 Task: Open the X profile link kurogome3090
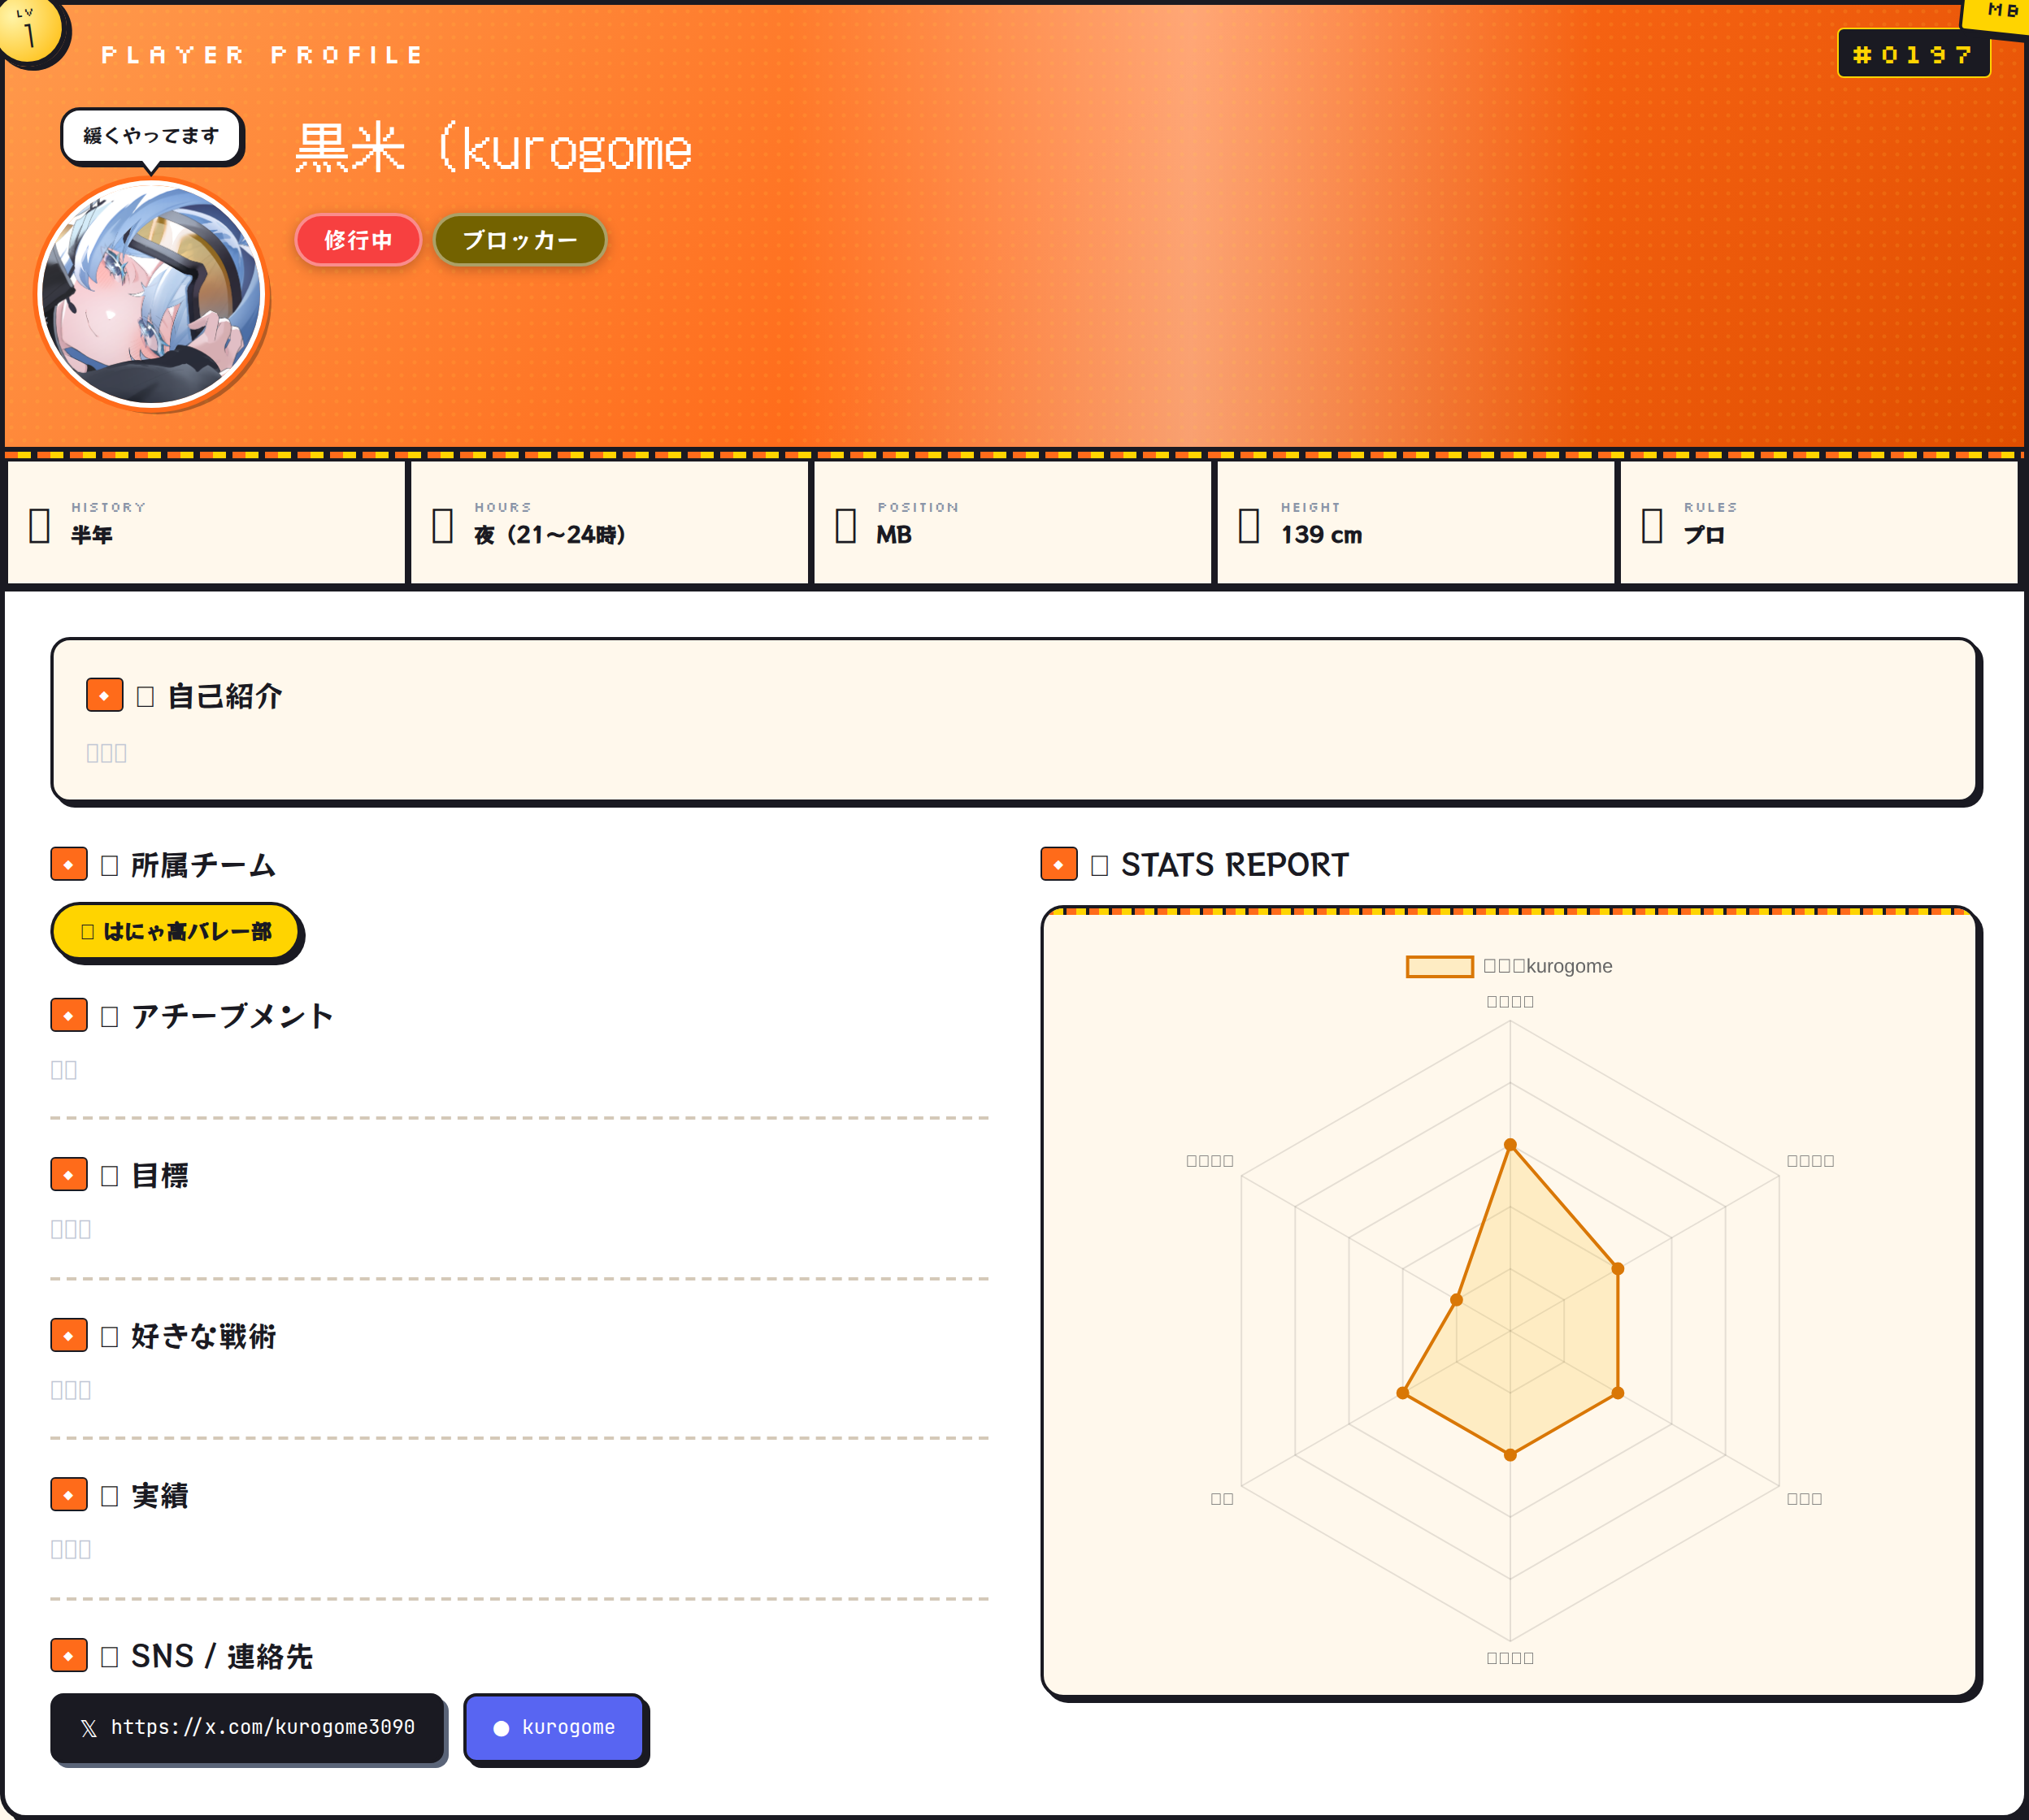[247, 1727]
